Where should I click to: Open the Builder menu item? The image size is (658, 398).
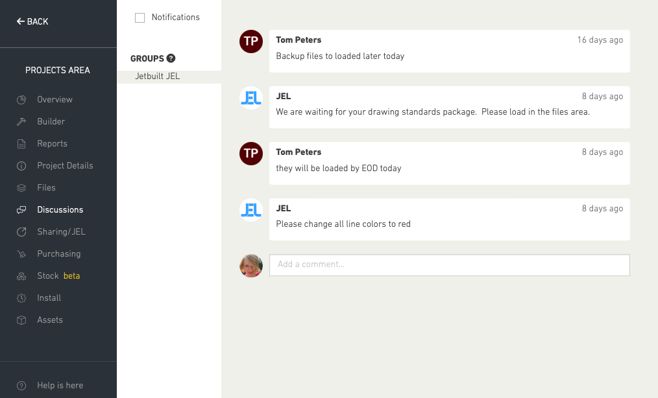point(51,122)
